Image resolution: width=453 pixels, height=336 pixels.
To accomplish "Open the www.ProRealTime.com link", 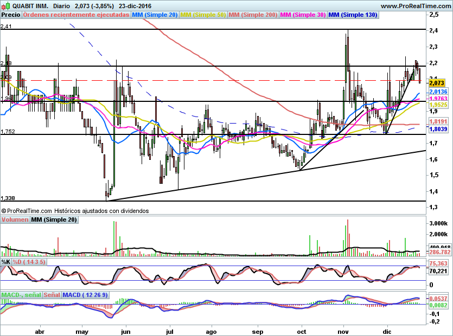I will (416, 5).
